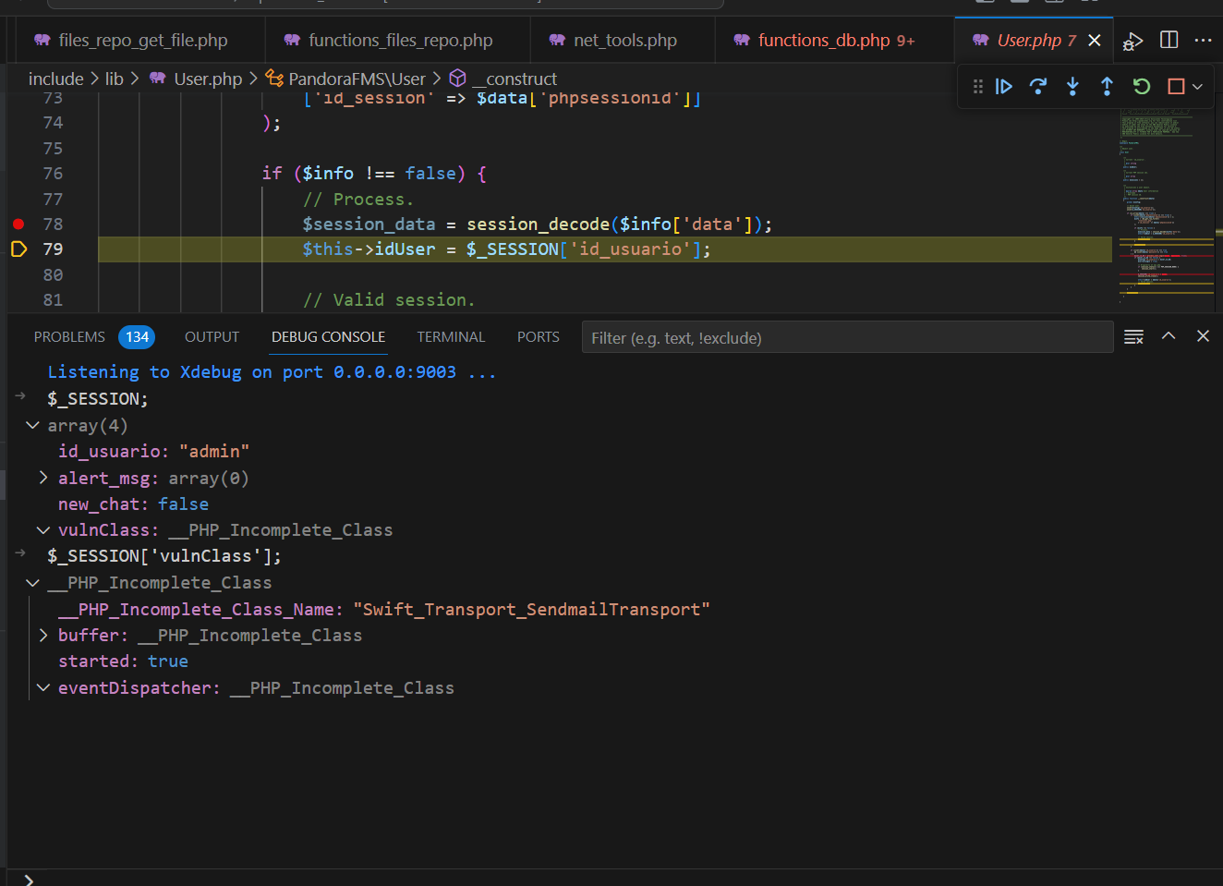1223x886 pixels.
Task: Click the __construct method breadcrumb
Action: [504, 79]
